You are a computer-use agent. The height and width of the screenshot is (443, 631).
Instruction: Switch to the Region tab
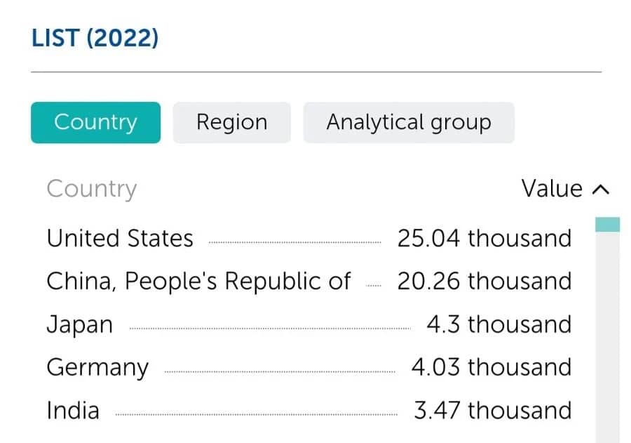tap(231, 122)
